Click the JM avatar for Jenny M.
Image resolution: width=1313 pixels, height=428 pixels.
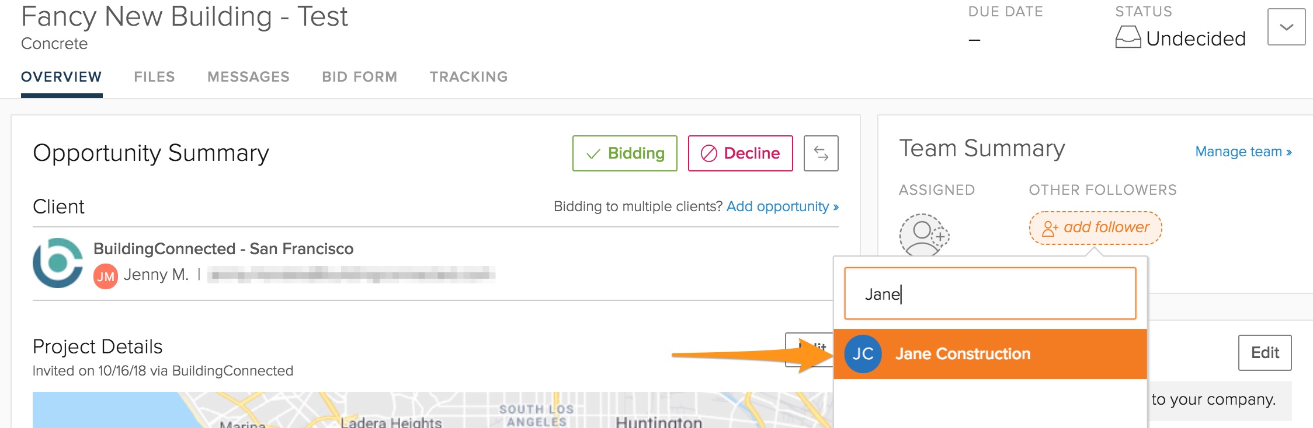click(x=106, y=276)
